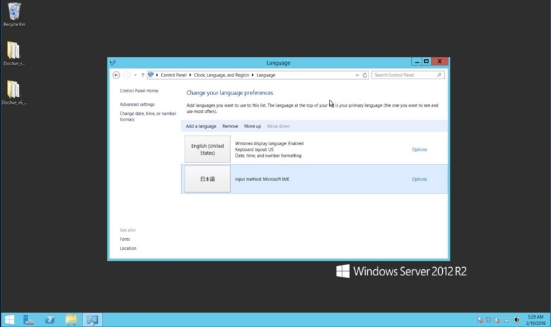
Task: Click Remove in the language toolbar
Action: [230, 126]
